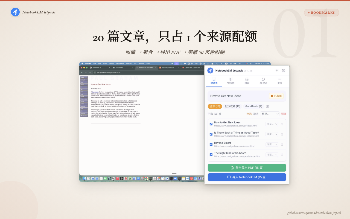The image size is (350, 219).
Task: Delete Right Kind of Stubborn with trash icon
Action: (x=282, y=155)
